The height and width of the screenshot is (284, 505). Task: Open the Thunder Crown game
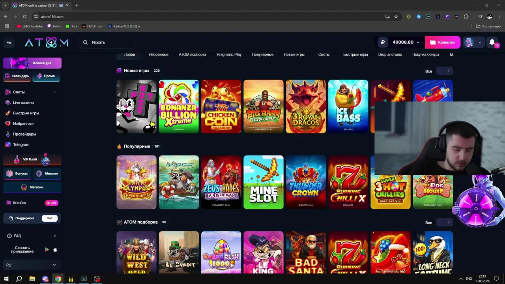coord(306,182)
